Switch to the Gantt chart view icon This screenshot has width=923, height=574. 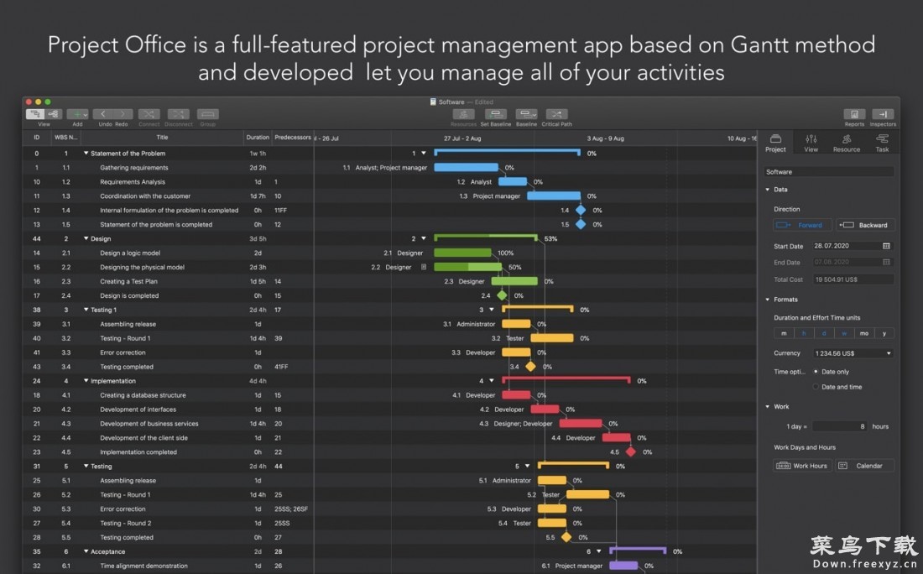coord(35,114)
